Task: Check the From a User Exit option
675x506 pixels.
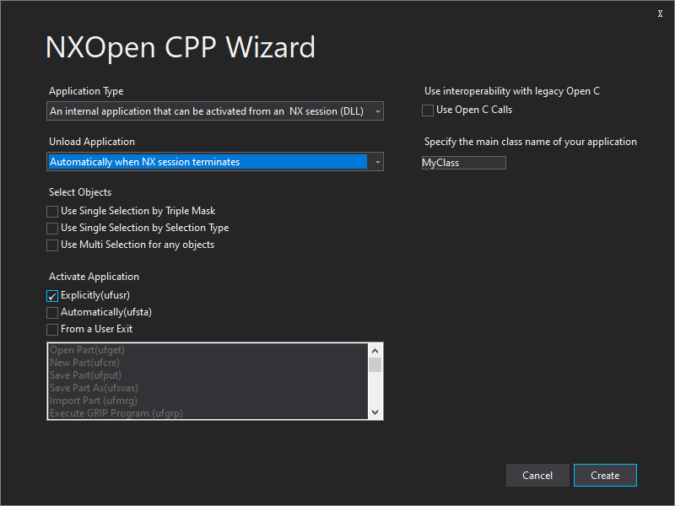Action: (x=52, y=329)
